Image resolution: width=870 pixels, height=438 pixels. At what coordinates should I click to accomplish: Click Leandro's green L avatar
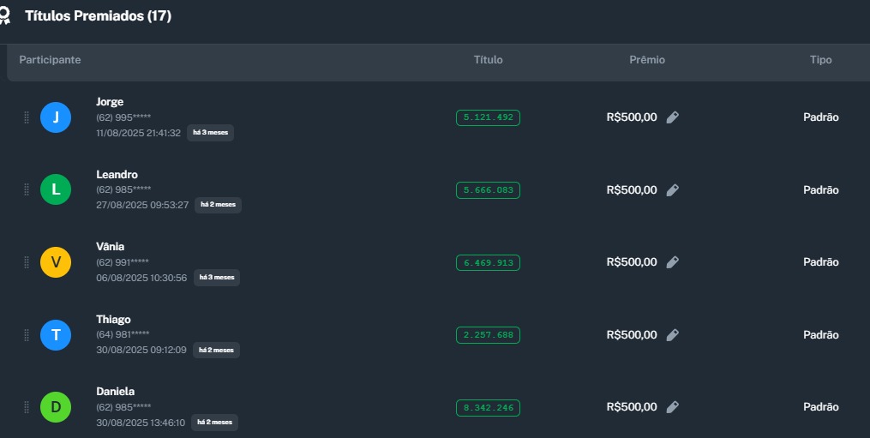(x=56, y=189)
